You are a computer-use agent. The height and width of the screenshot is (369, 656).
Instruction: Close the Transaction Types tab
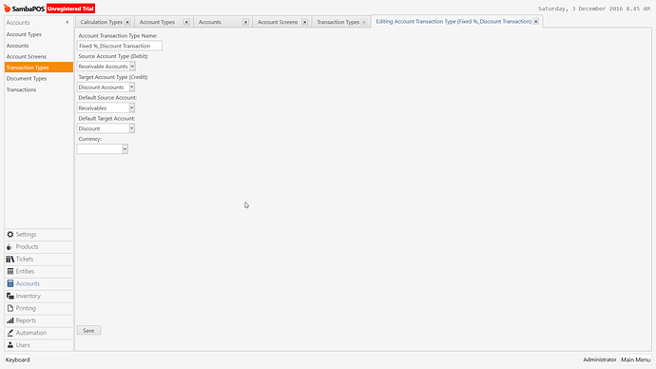364,22
